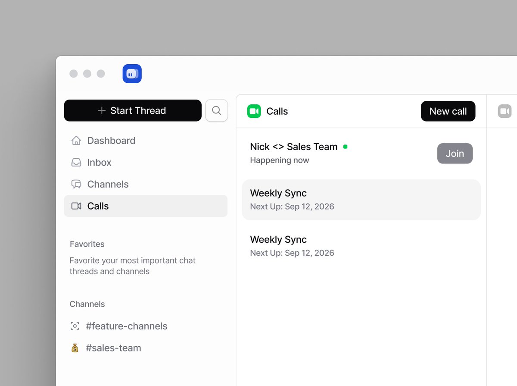Screen dimensions: 517x386
Task: Click the Inbox tray icon
Action: tap(76, 163)
